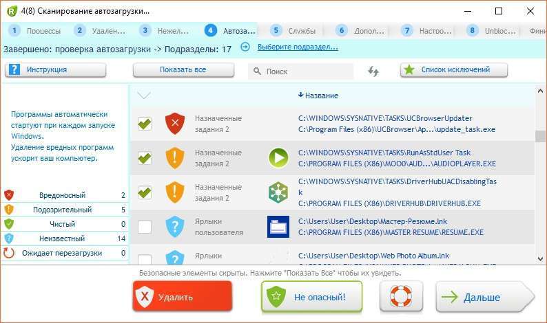This screenshot has width=547, height=323.
Task: Click the orange shield icon beside Подозрительный
Action: pos(9,210)
